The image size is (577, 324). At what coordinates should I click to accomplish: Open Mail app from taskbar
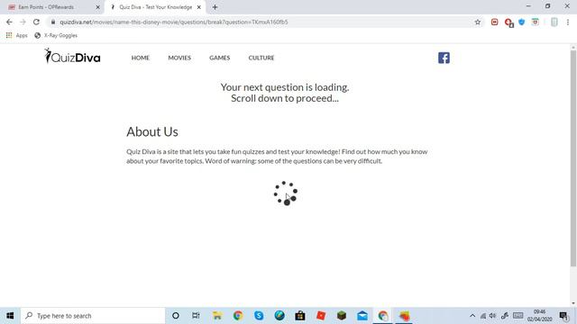(x=362, y=316)
